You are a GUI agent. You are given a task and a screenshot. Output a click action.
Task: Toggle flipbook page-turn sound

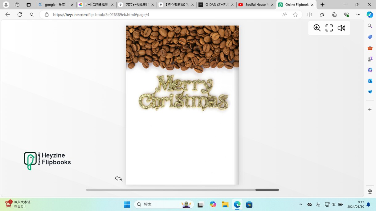coord(341,28)
